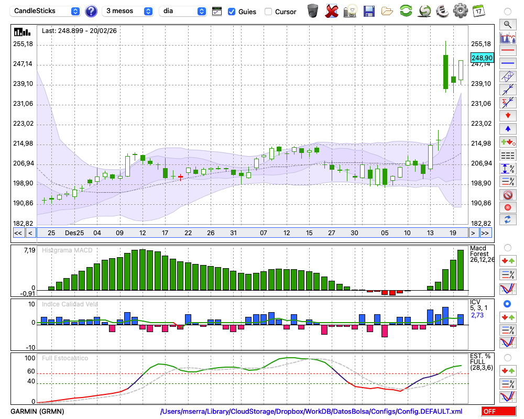The width and height of the screenshot is (524, 419).
Task: Click the magnifier zoom tool
Action: (507, 24)
